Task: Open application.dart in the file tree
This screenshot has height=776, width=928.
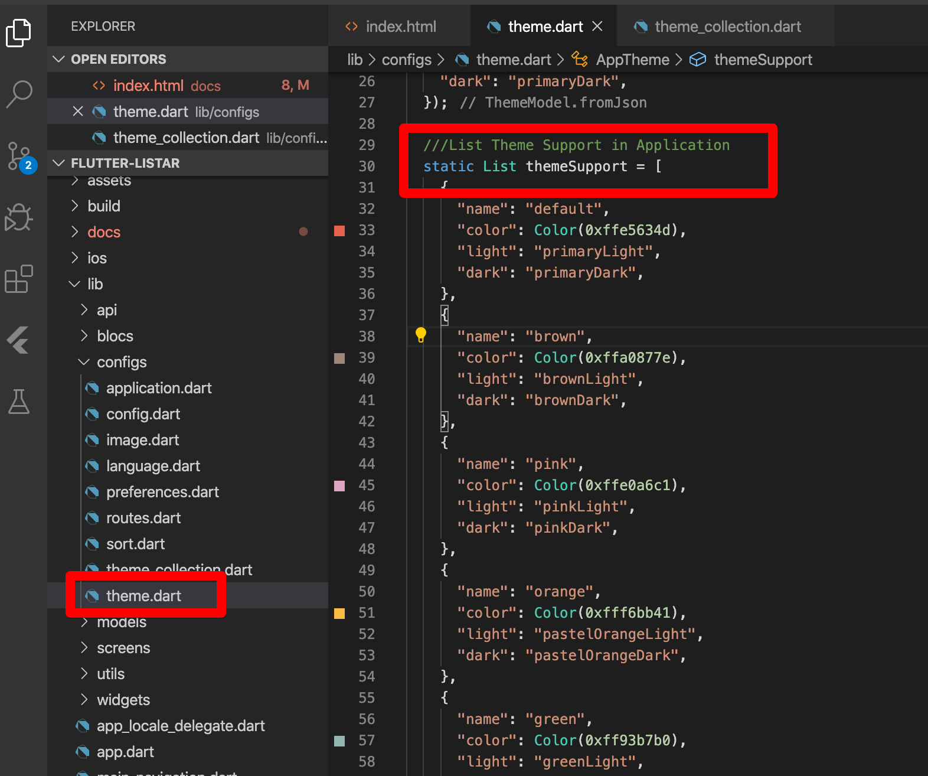Action: coord(159,388)
